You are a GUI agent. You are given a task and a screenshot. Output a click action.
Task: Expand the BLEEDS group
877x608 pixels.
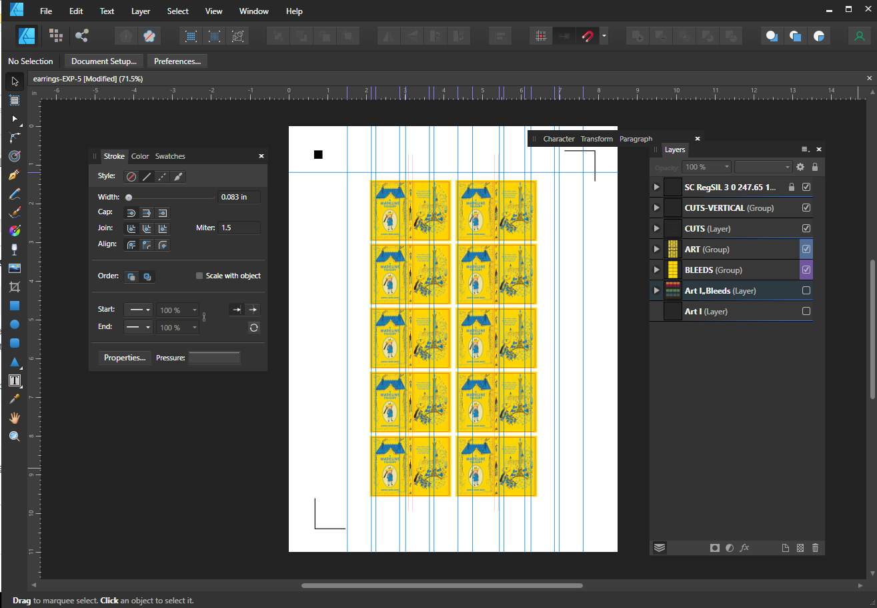656,270
